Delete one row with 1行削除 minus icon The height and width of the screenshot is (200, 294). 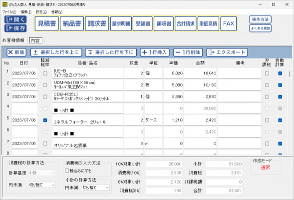point(188,52)
